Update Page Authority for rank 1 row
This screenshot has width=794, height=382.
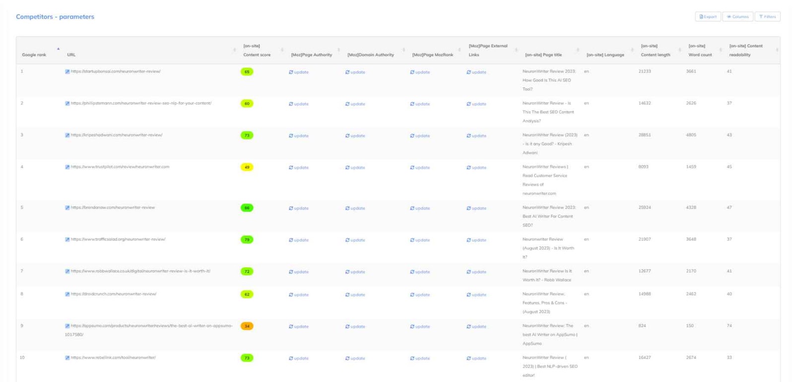pyautogui.click(x=299, y=72)
